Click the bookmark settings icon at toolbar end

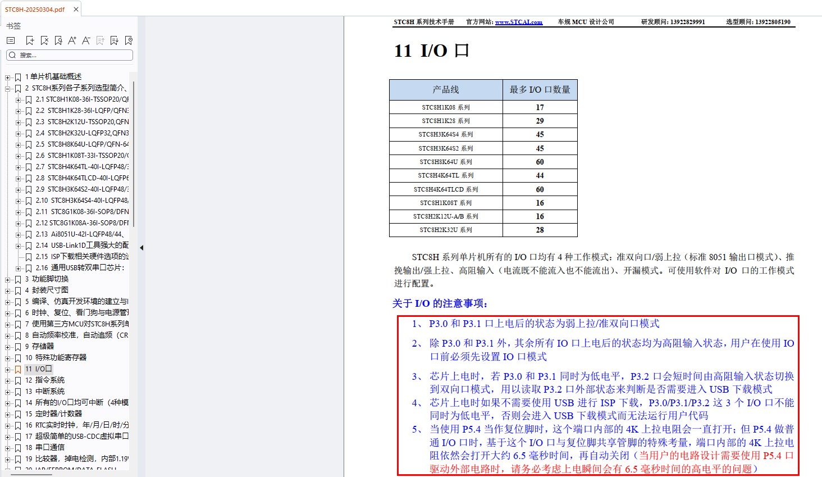click(129, 40)
